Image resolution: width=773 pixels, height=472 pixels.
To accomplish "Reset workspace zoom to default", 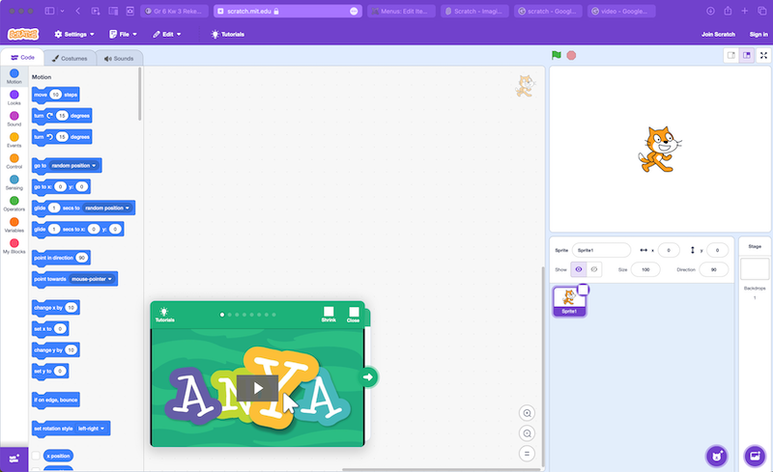I will click(527, 454).
